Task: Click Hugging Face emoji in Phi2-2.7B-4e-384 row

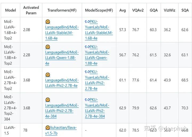Action: click(48, 100)
